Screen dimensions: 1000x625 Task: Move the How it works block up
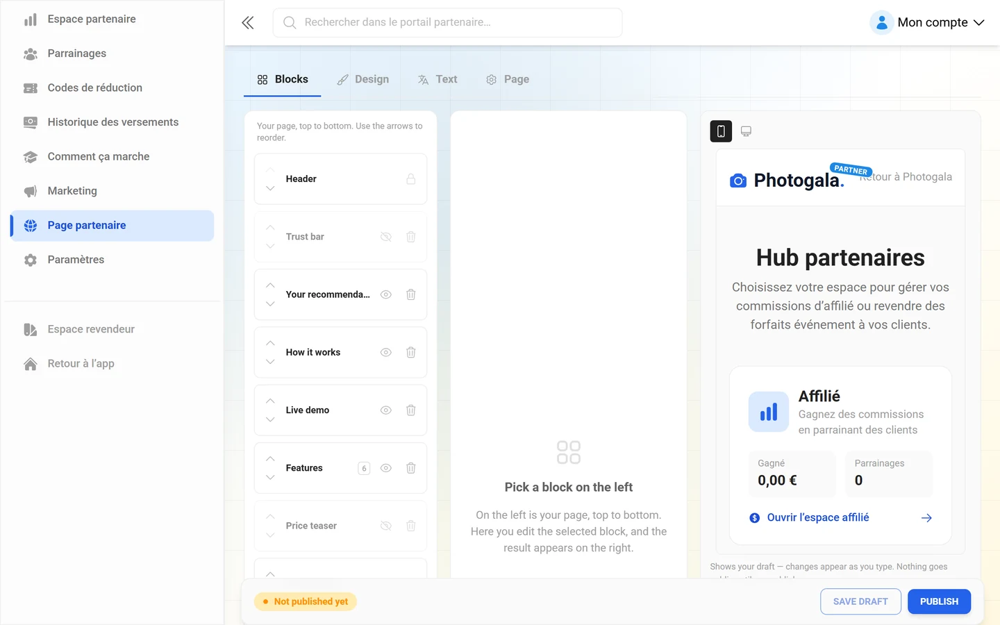pyautogui.click(x=270, y=343)
